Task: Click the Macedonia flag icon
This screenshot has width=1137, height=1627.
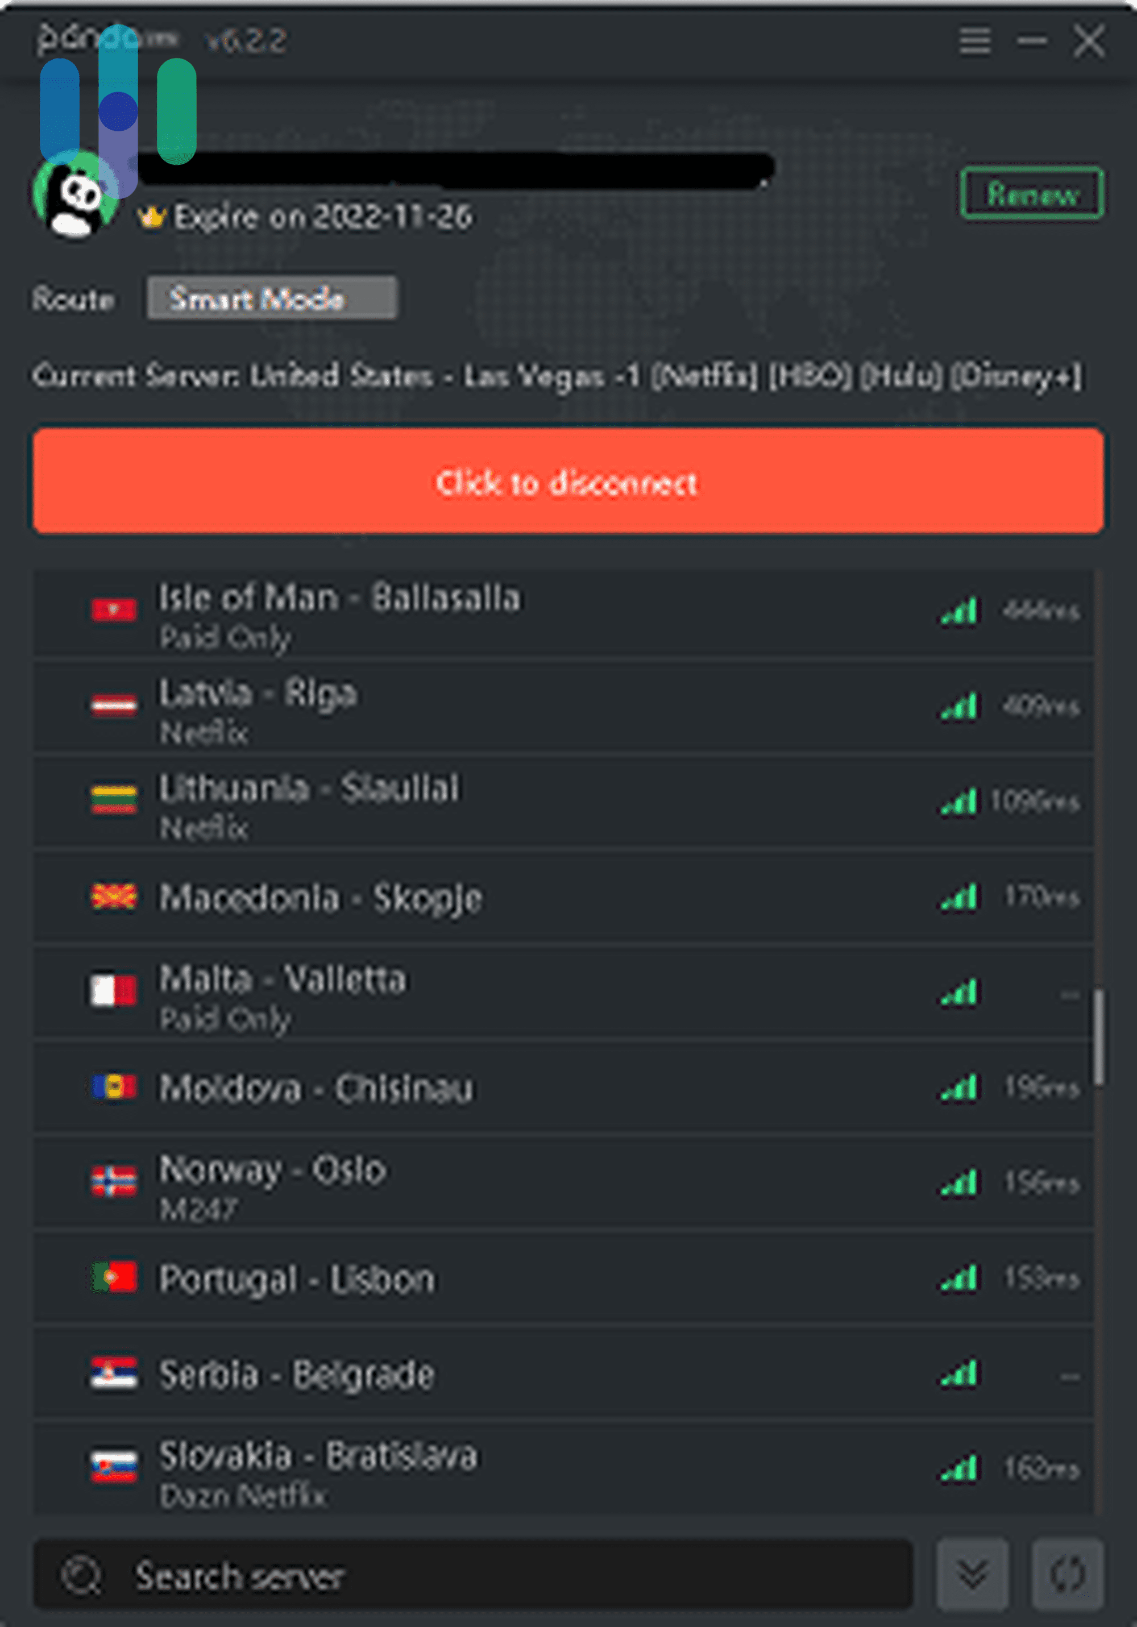Action: click(x=114, y=896)
